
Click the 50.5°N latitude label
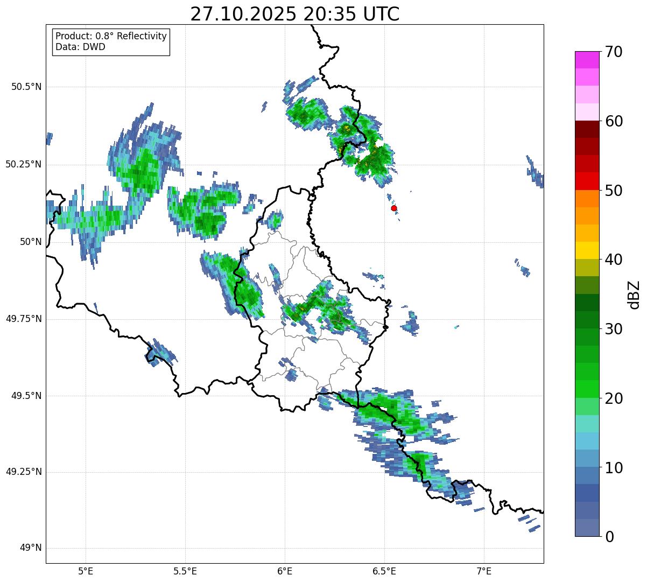[x=26, y=87]
